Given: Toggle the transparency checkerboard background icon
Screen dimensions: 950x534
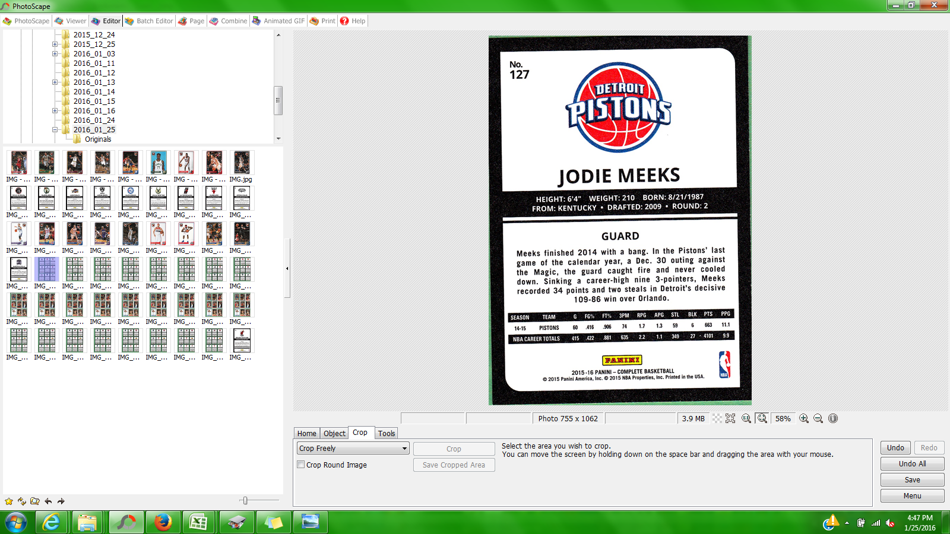Looking at the screenshot, I should (x=717, y=418).
